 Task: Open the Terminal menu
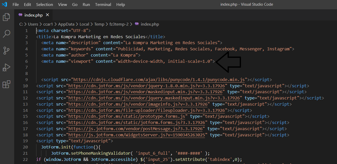click(103, 4)
